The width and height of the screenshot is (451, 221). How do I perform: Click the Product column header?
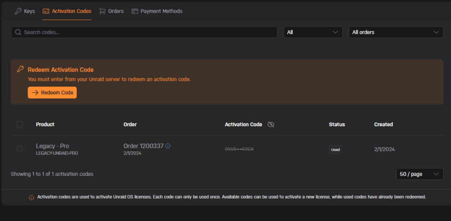[x=45, y=124]
